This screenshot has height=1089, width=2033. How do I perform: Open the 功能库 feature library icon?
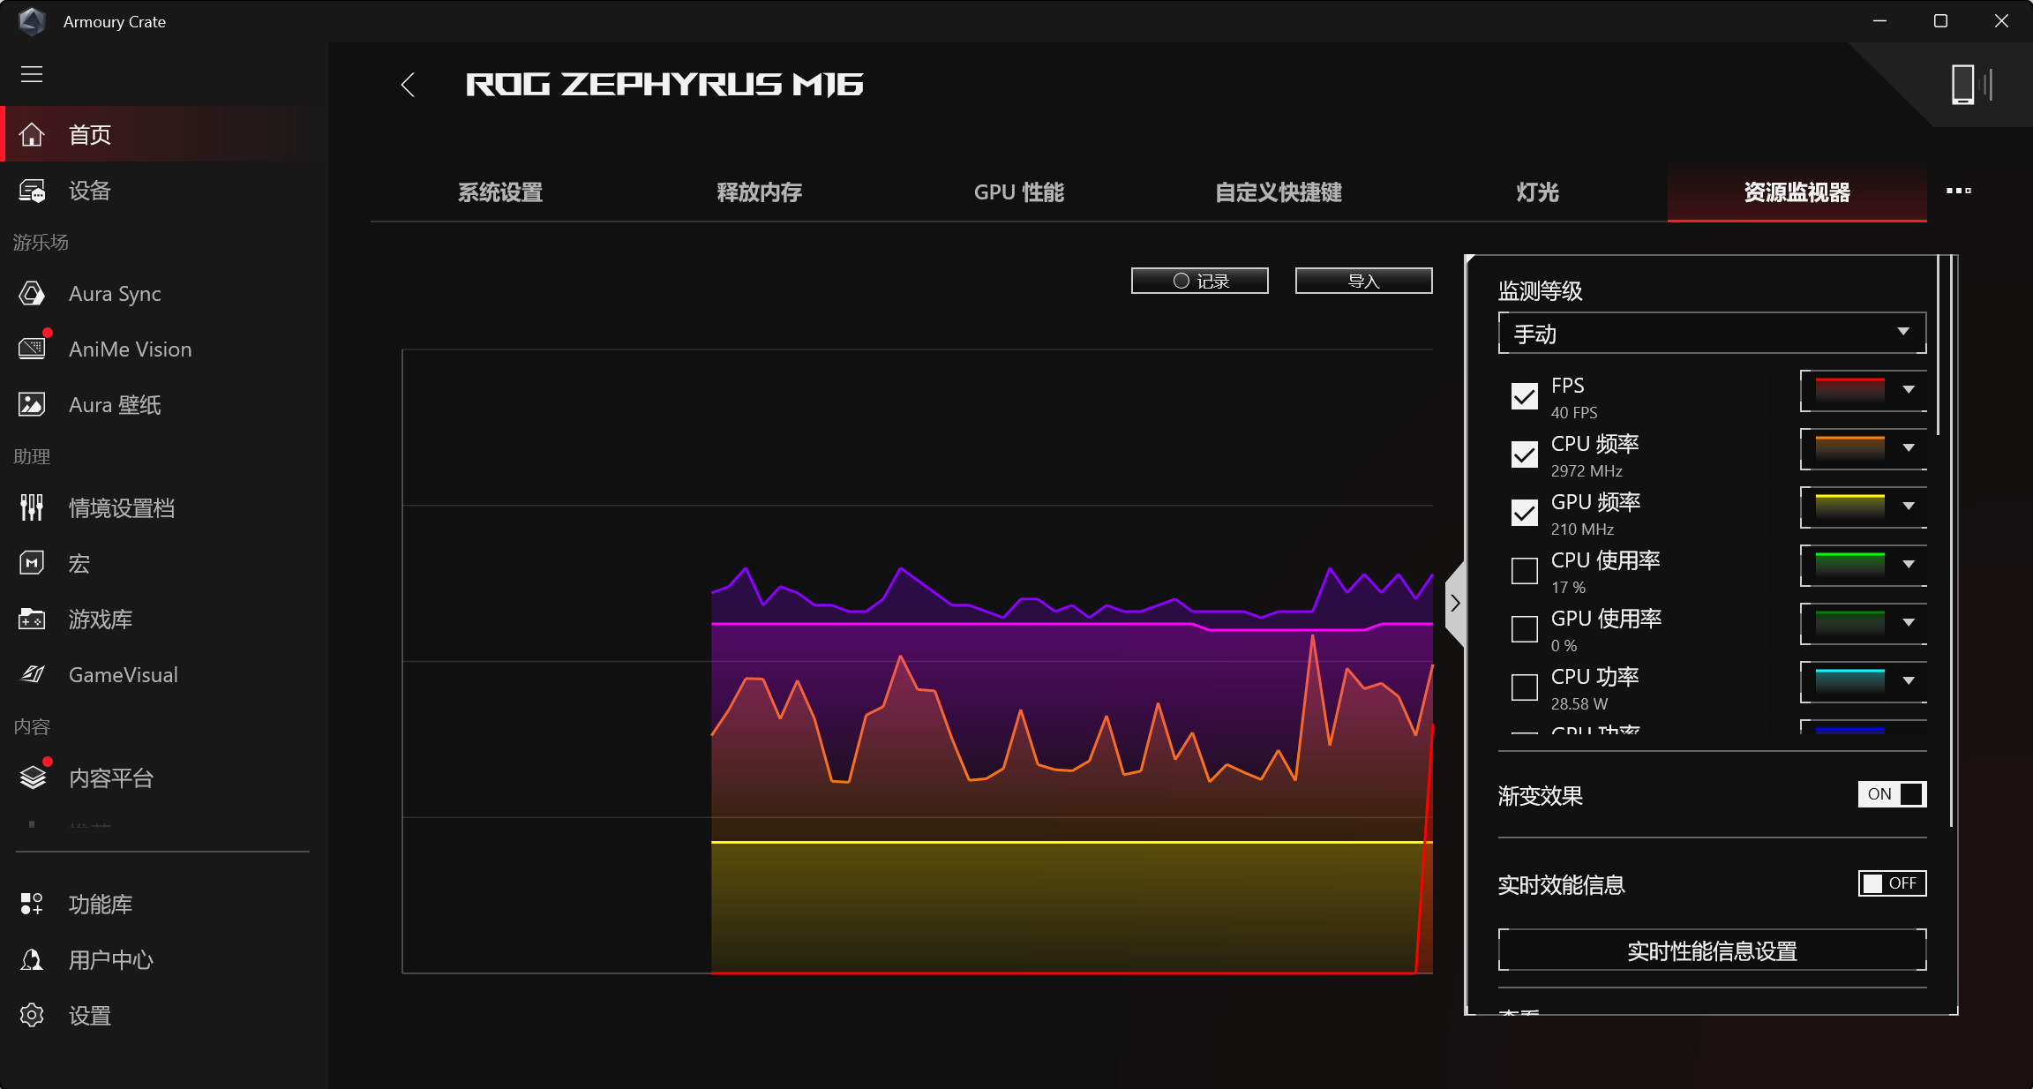[32, 904]
